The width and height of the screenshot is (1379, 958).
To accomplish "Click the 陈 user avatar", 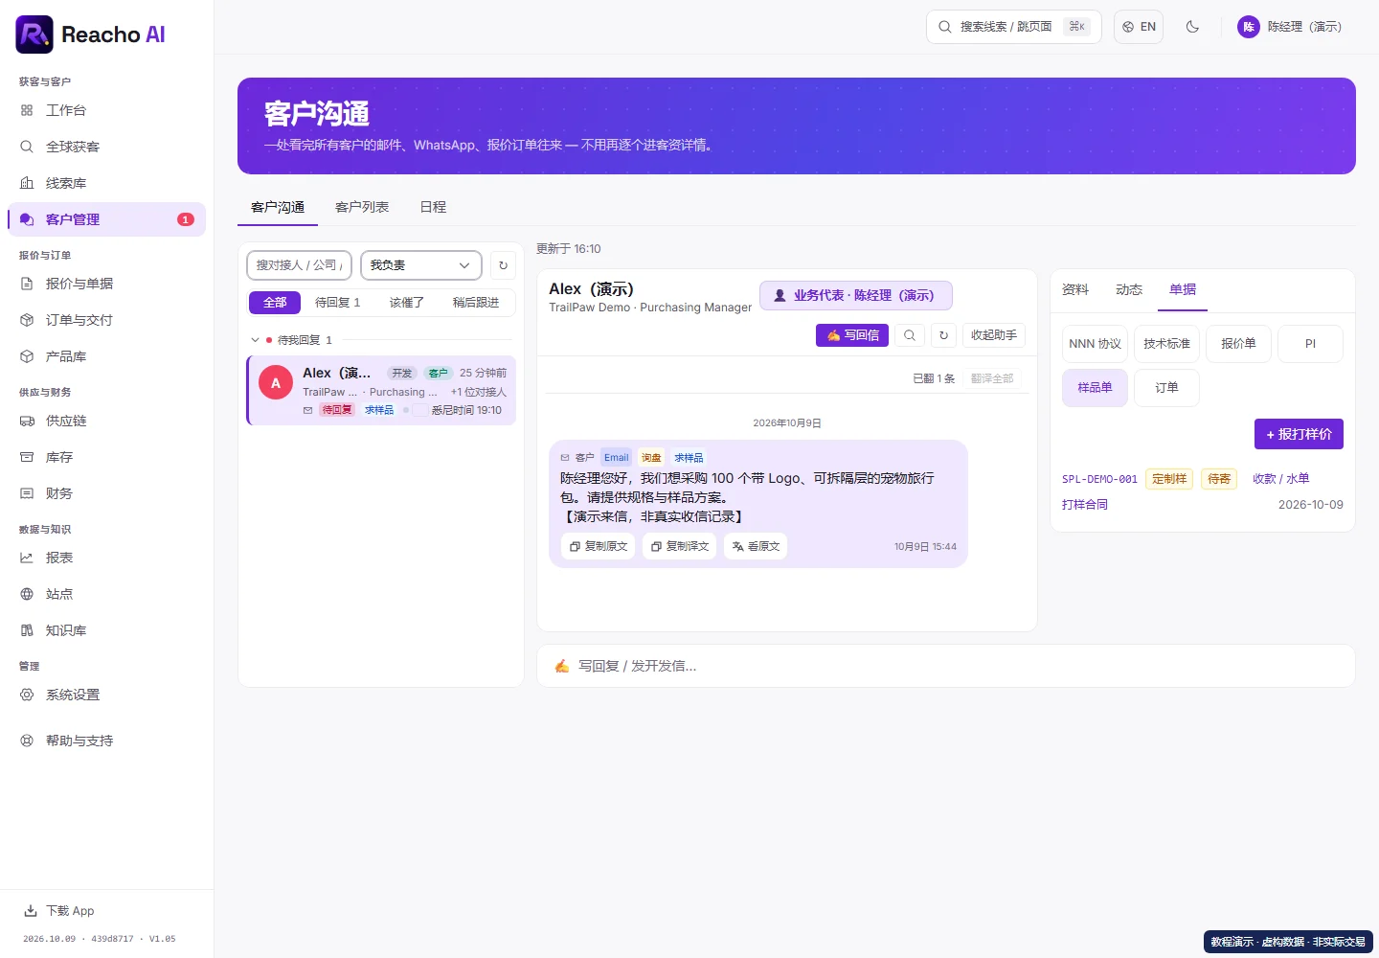I will point(1249,27).
